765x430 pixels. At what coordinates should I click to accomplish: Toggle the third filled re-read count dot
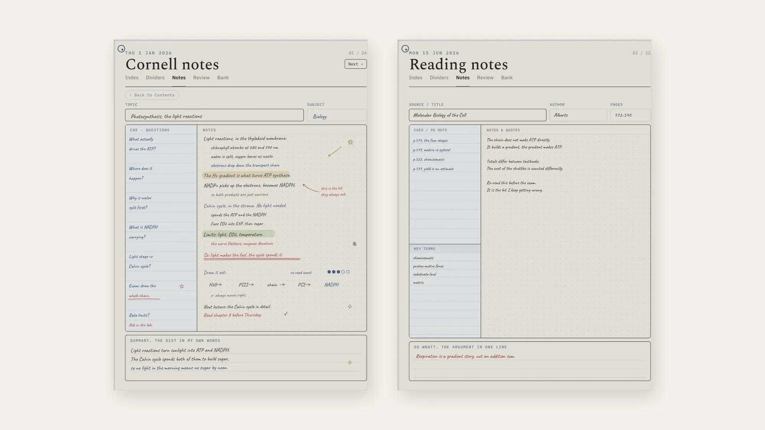tap(338, 272)
